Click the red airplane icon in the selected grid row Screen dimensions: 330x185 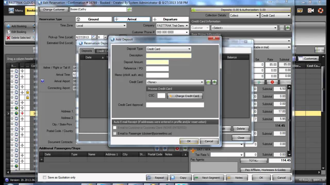22,113
